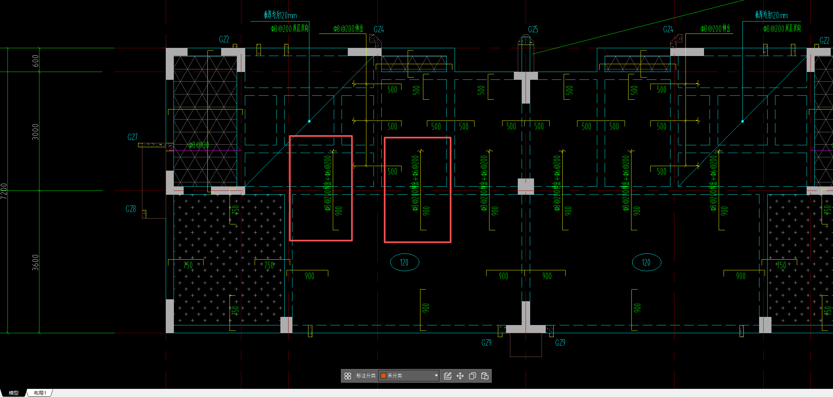Click the edit annotation pencil icon

pos(448,376)
